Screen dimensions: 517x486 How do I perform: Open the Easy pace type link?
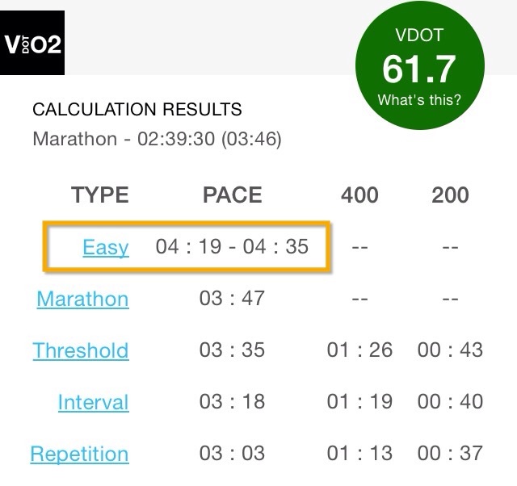[x=106, y=247]
